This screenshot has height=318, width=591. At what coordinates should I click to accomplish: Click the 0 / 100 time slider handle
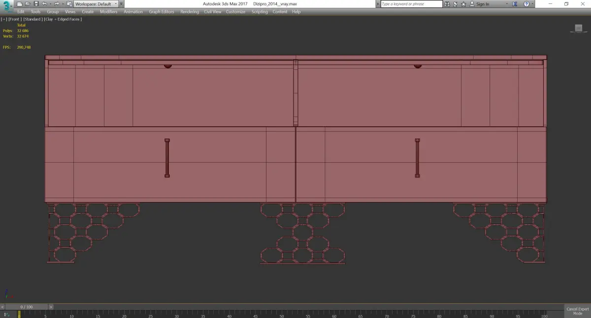tap(27, 307)
